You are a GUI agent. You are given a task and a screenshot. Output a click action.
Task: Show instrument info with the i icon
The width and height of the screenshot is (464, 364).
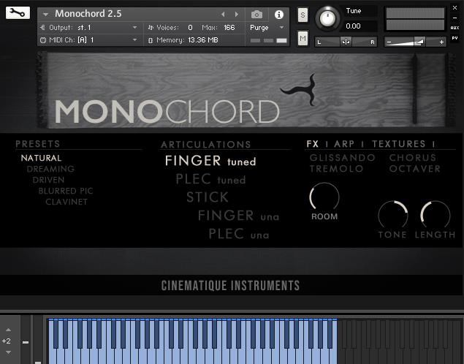278,15
